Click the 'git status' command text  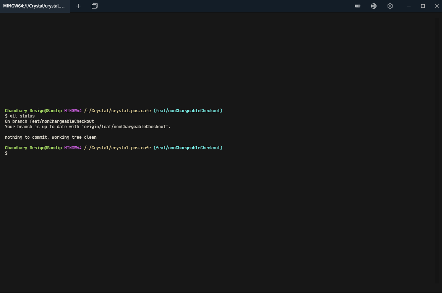click(x=22, y=116)
